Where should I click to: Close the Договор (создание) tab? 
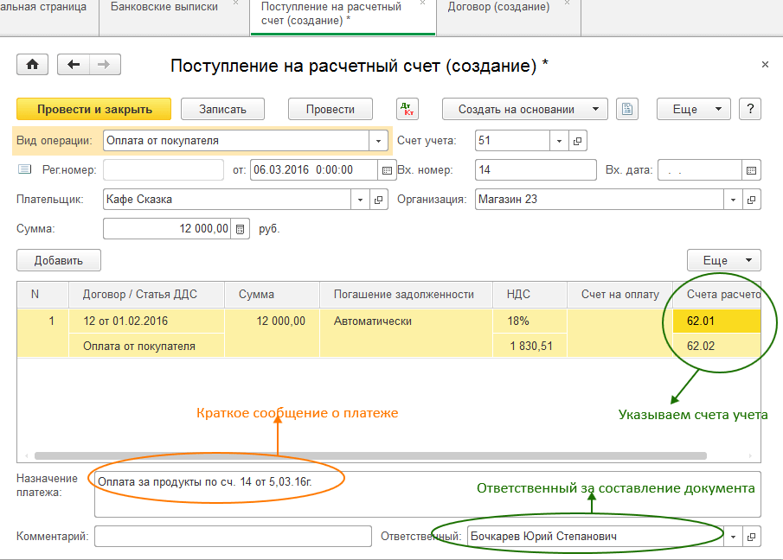click(567, 3)
